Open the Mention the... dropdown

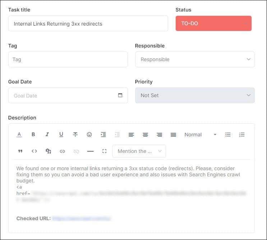139,151
